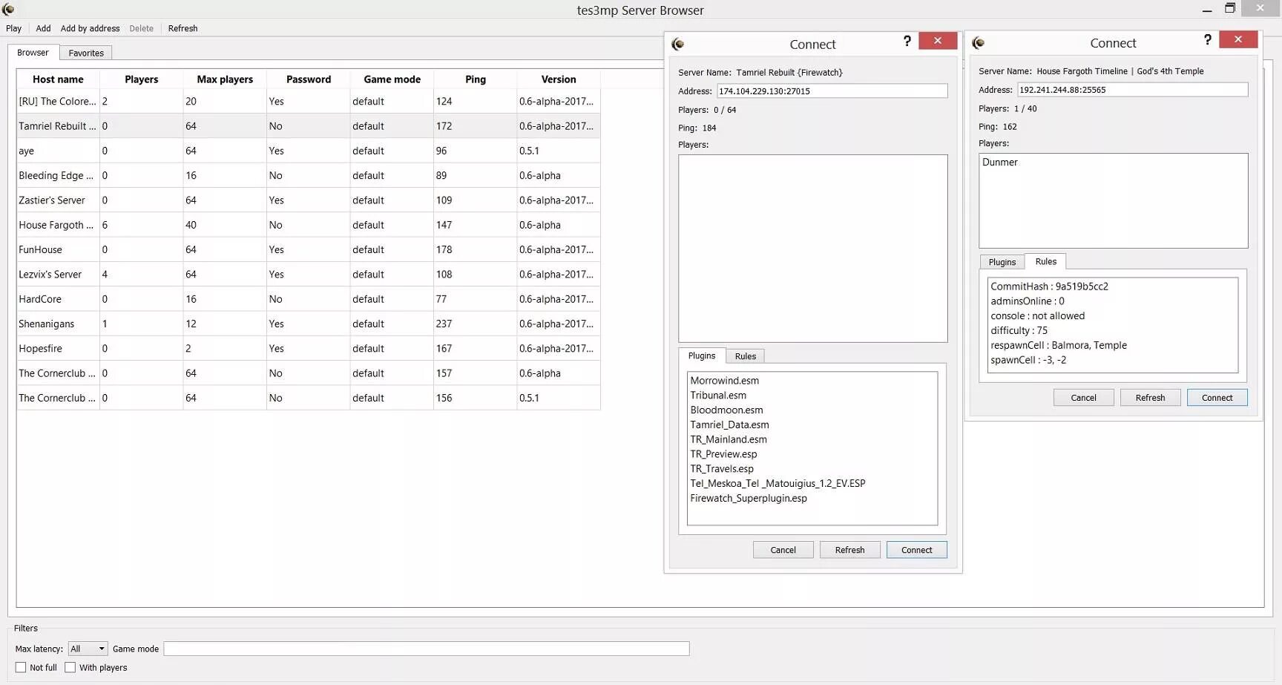Click the app icon of House Fargoth Connect dialog
The height and width of the screenshot is (685, 1282).
pyautogui.click(x=978, y=42)
